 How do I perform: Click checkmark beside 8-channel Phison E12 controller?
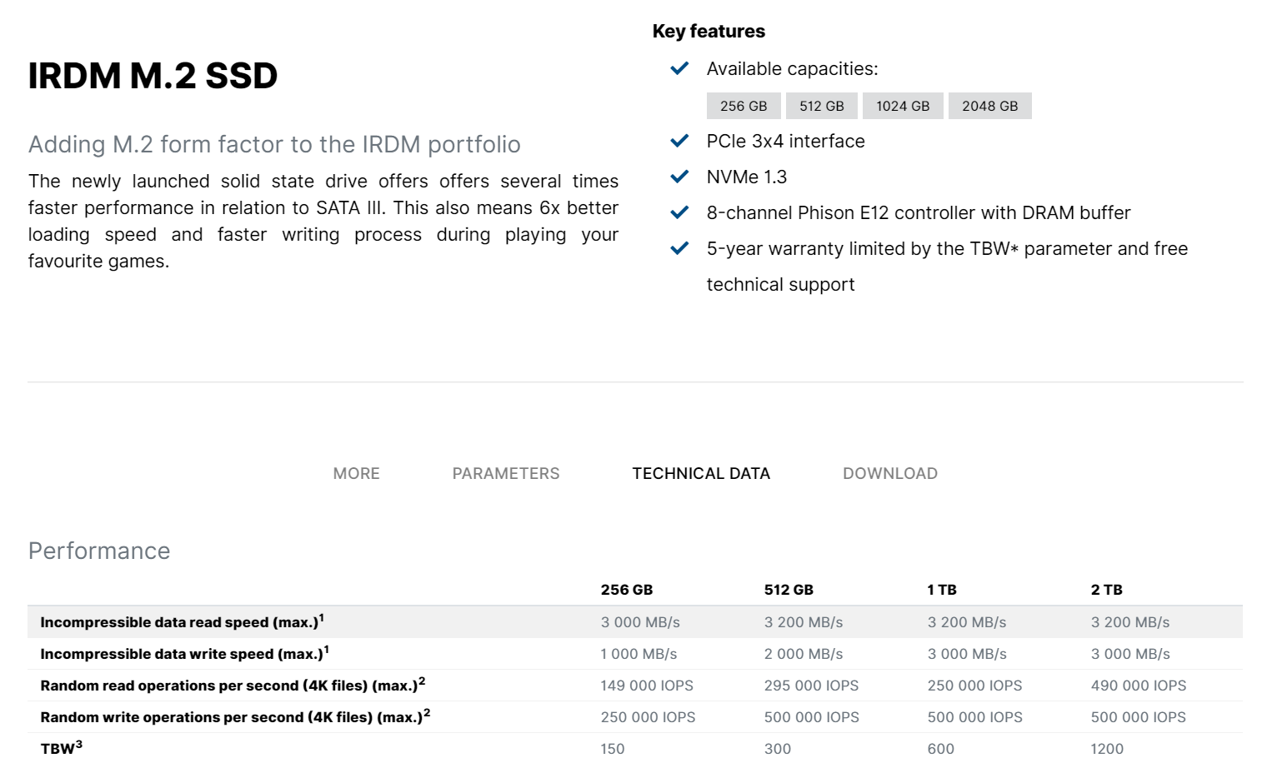click(x=679, y=212)
